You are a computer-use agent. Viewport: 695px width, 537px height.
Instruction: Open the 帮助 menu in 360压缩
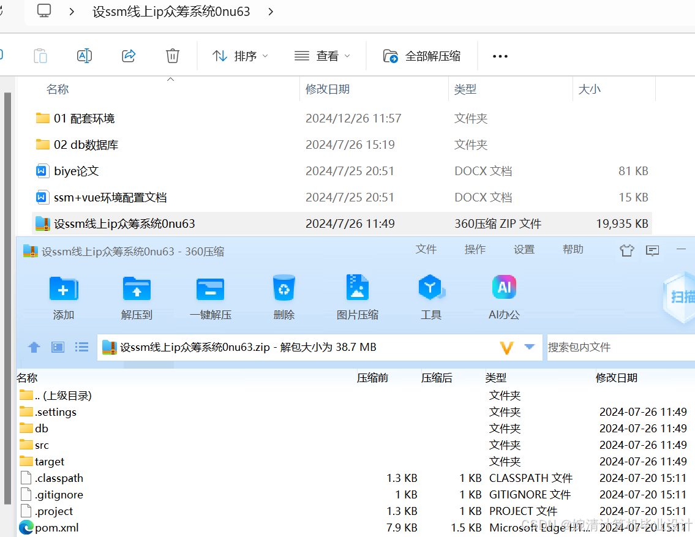coord(573,249)
